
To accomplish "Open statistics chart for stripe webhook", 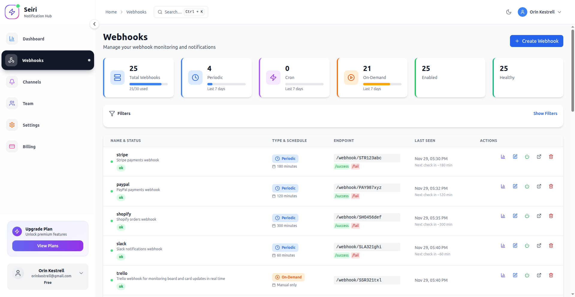I will 503,157.
